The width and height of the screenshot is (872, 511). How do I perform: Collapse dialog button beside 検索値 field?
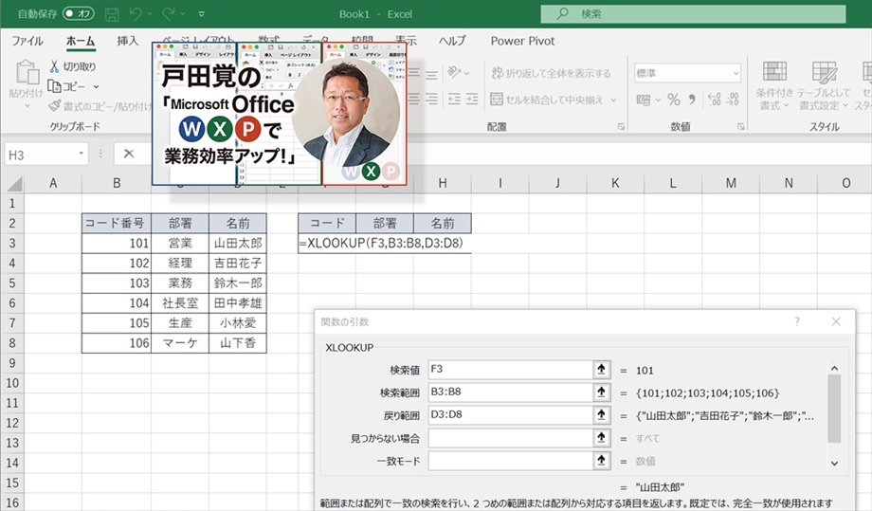click(601, 369)
